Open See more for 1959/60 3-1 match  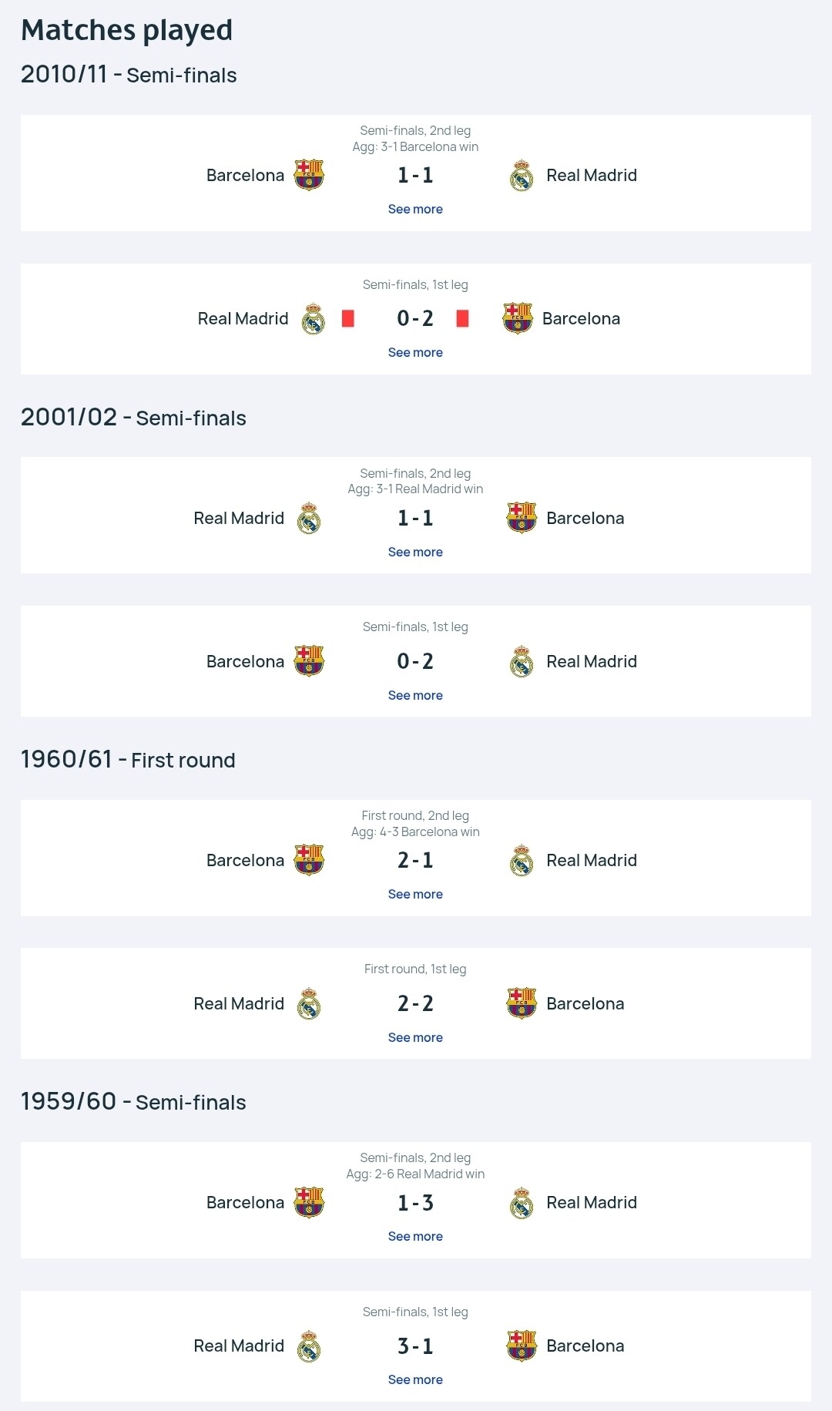click(415, 1379)
